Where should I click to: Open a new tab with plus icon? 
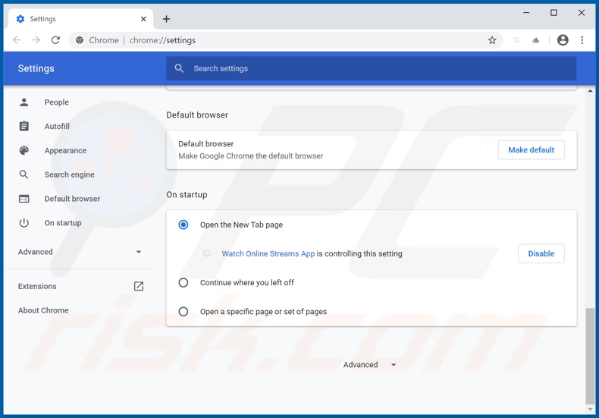tap(166, 19)
